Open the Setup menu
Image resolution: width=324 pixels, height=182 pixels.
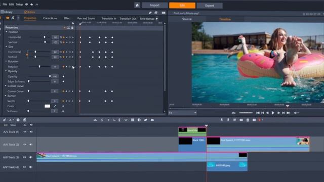(20, 5)
